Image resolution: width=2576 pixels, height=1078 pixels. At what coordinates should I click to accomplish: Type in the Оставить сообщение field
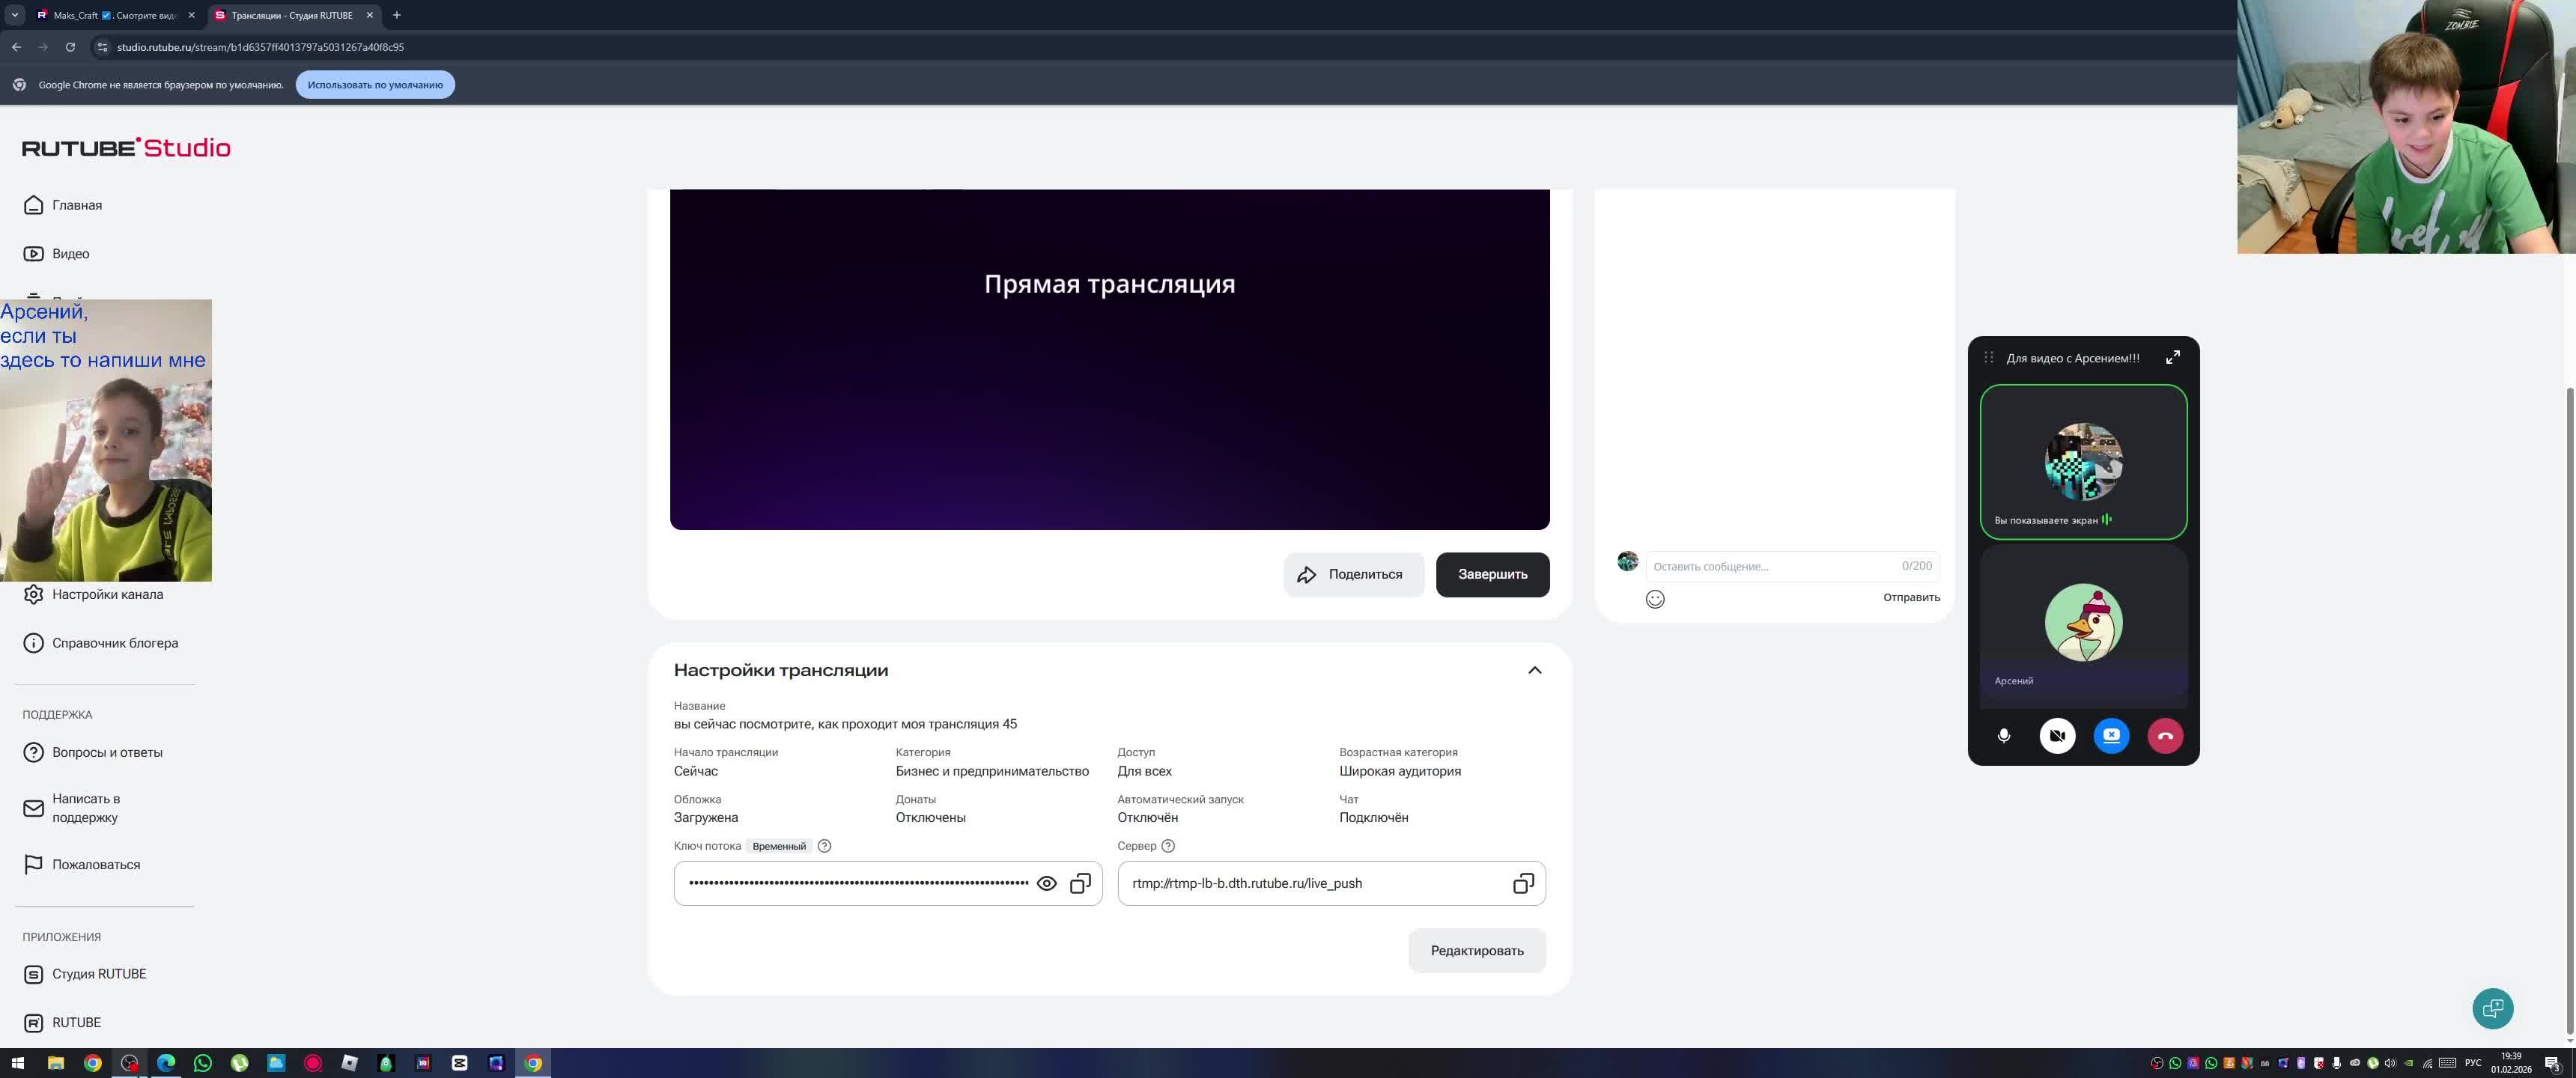click(1770, 567)
